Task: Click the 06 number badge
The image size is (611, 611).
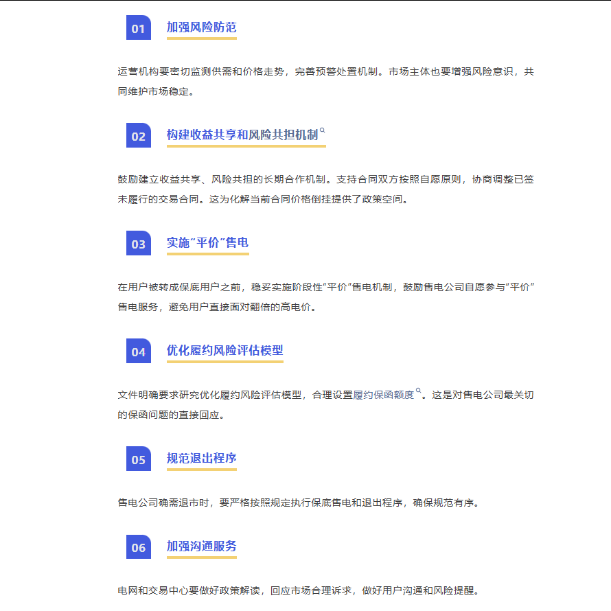Action: pyautogui.click(x=138, y=546)
